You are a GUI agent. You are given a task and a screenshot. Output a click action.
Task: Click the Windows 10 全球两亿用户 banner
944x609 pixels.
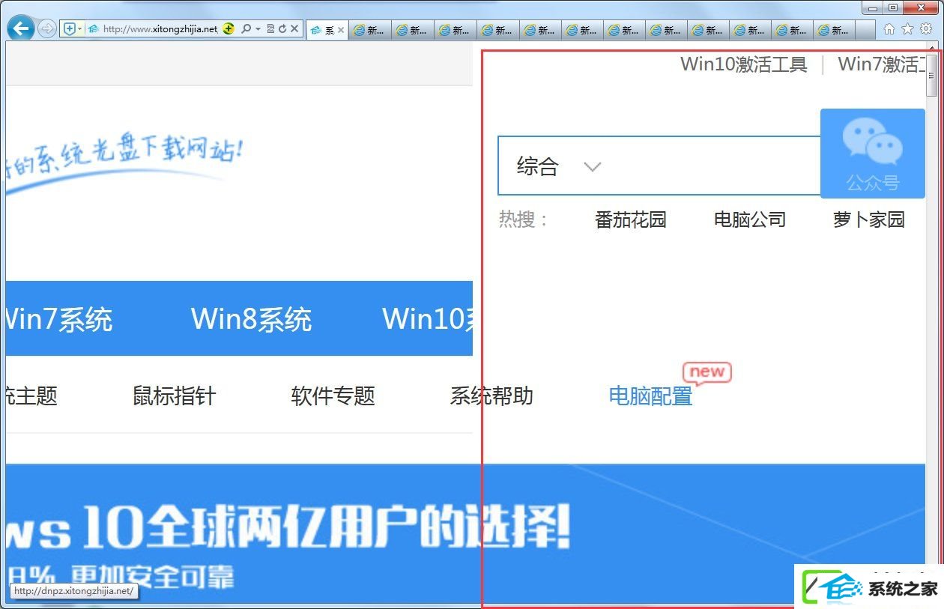[465, 533]
